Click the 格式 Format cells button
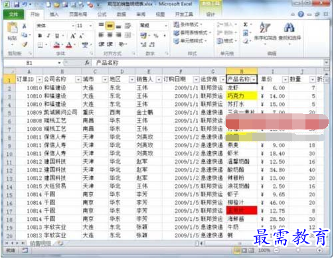The height and width of the screenshot is (258, 334). (227, 41)
